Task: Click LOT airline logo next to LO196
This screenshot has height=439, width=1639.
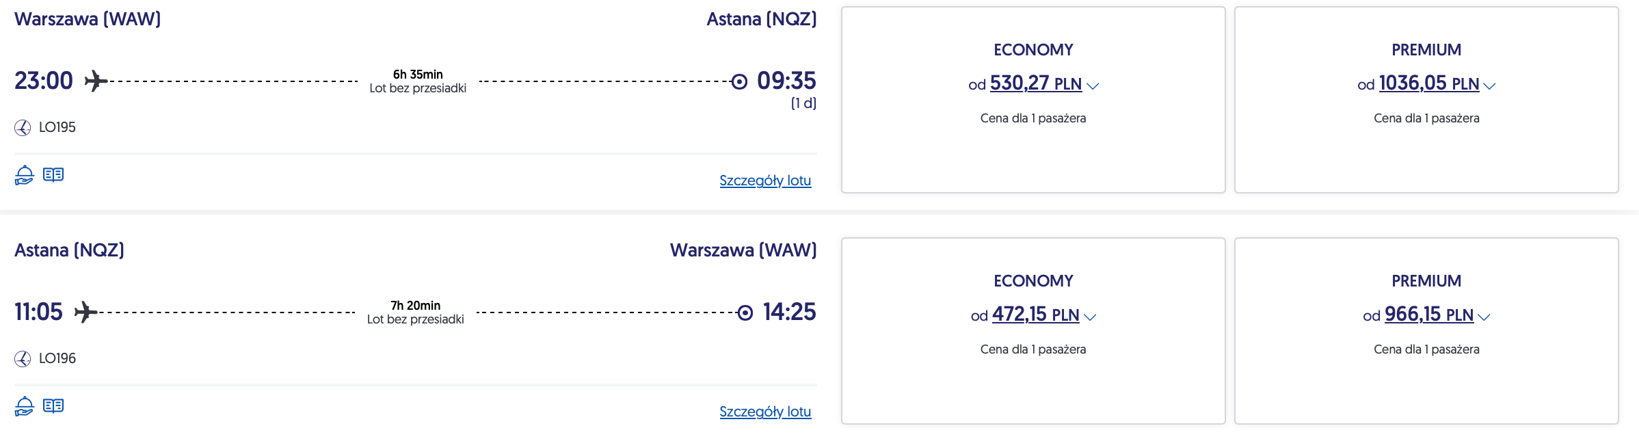Action: (x=23, y=359)
